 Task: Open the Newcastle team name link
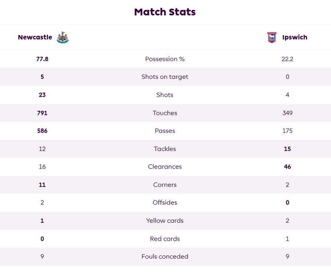pos(35,37)
